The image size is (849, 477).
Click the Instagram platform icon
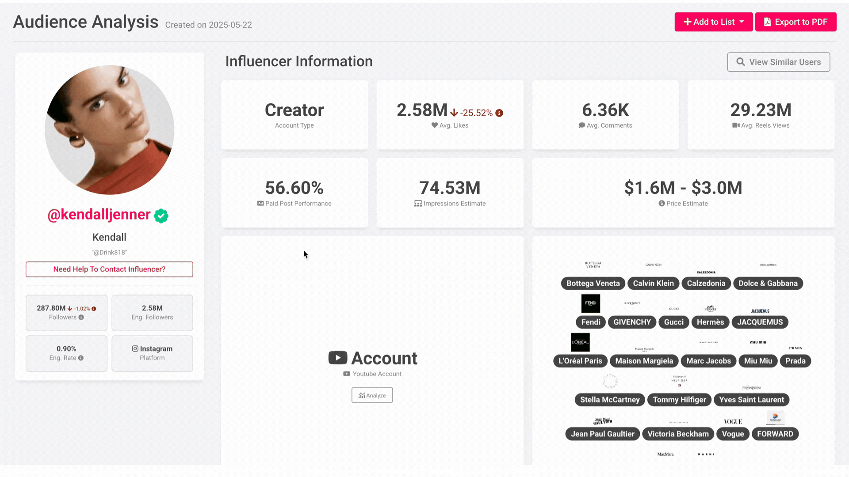point(135,348)
